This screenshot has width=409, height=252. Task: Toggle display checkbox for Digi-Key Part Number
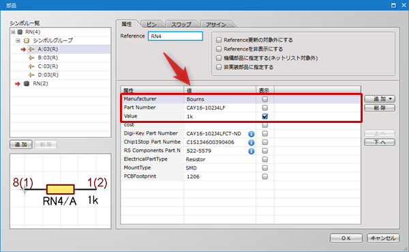tap(264, 134)
